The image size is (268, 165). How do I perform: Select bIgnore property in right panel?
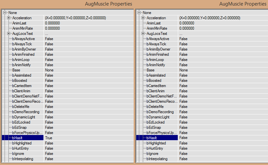tap(152, 153)
